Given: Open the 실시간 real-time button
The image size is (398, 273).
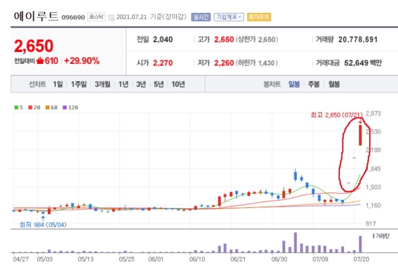Looking at the screenshot, I should (201, 17).
